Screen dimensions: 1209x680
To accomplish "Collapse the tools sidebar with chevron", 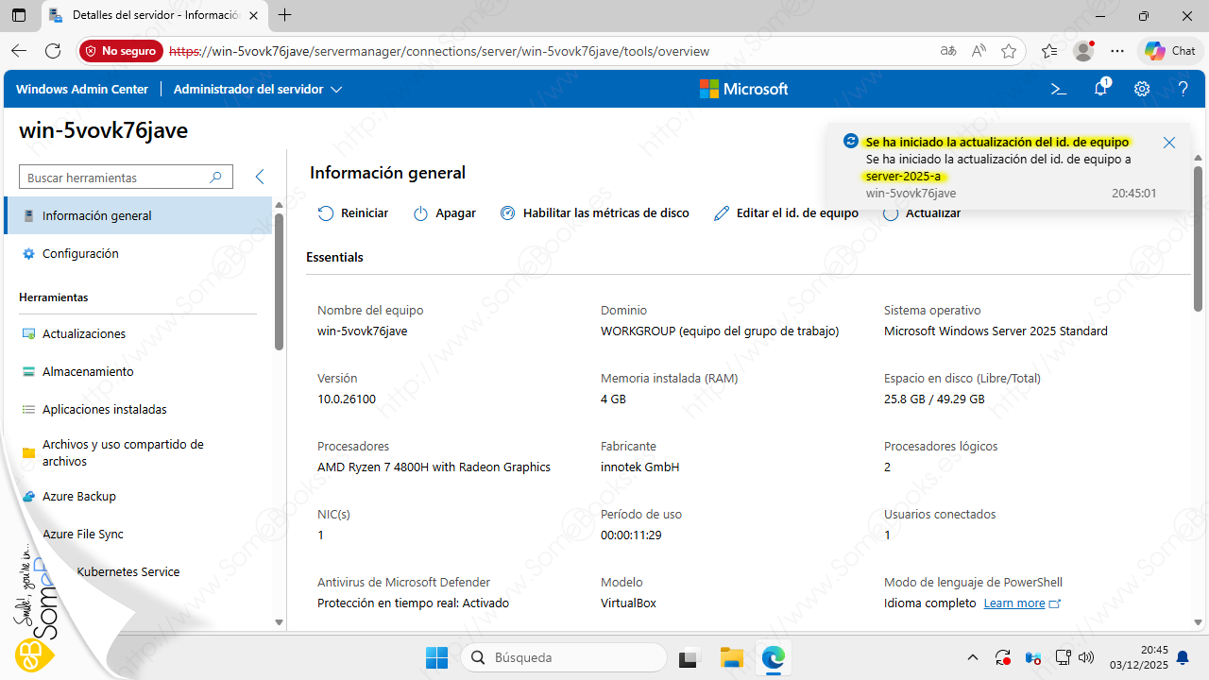I will point(260,177).
